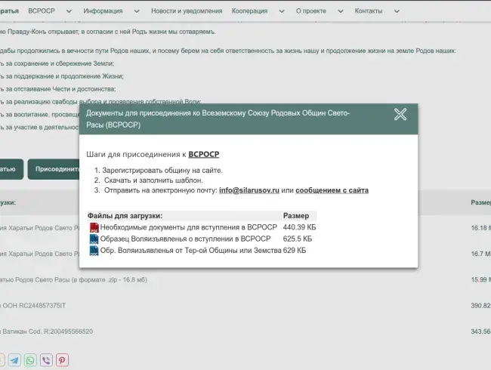Expand the Кооперация menu chevron
Viewport: 491px width, 370px height.
(x=282, y=11)
